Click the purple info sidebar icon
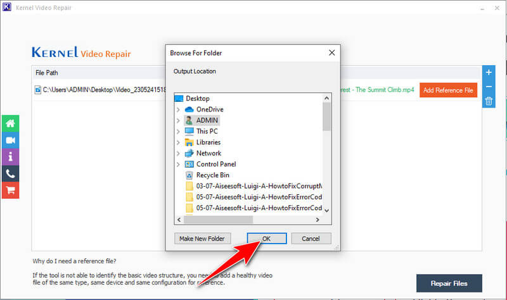Screen dimensions: 507x300 [10, 156]
